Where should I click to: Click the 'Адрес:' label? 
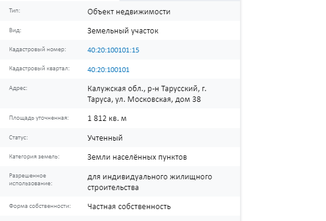(18, 88)
